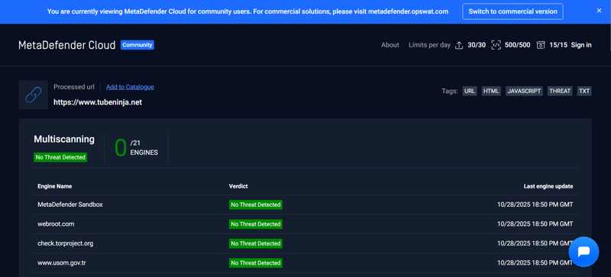Click the update time for check.torproject.org
Image resolution: width=611 pixels, height=277 pixels.
pos(535,243)
